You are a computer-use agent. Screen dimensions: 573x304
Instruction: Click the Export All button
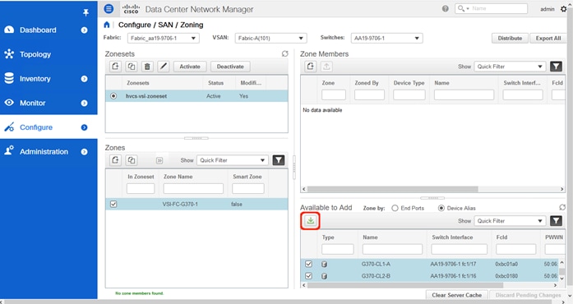pos(548,38)
